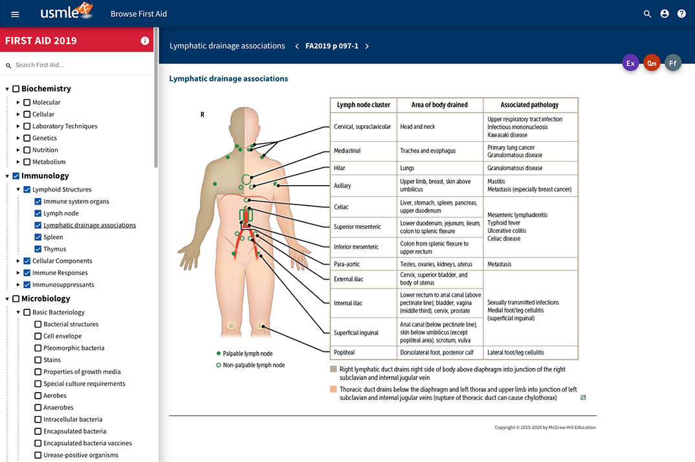Expand the Immunosuppressants subsection
Viewport: 695px width, 462px height.
pyautogui.click(x=18, y=285)
